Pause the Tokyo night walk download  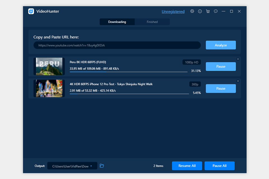221,88
